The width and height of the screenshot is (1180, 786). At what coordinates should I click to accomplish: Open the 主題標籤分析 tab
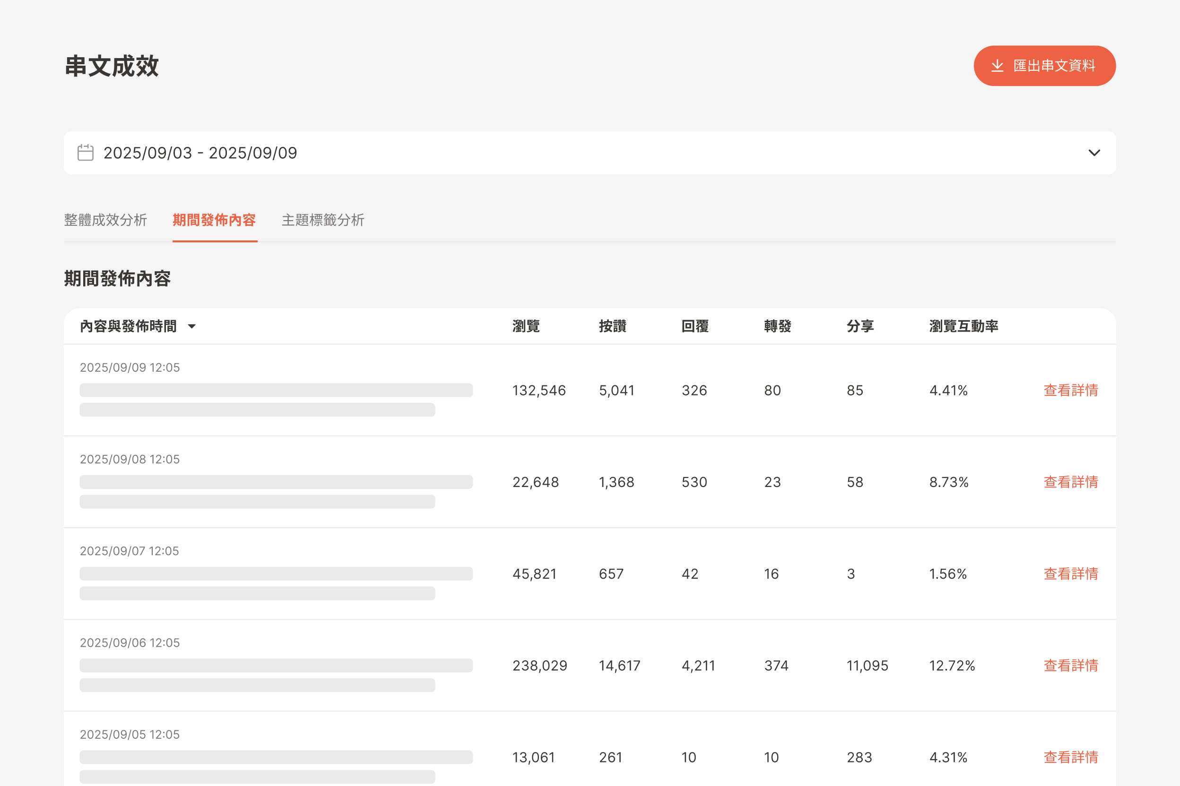click(x=322, y=220)
